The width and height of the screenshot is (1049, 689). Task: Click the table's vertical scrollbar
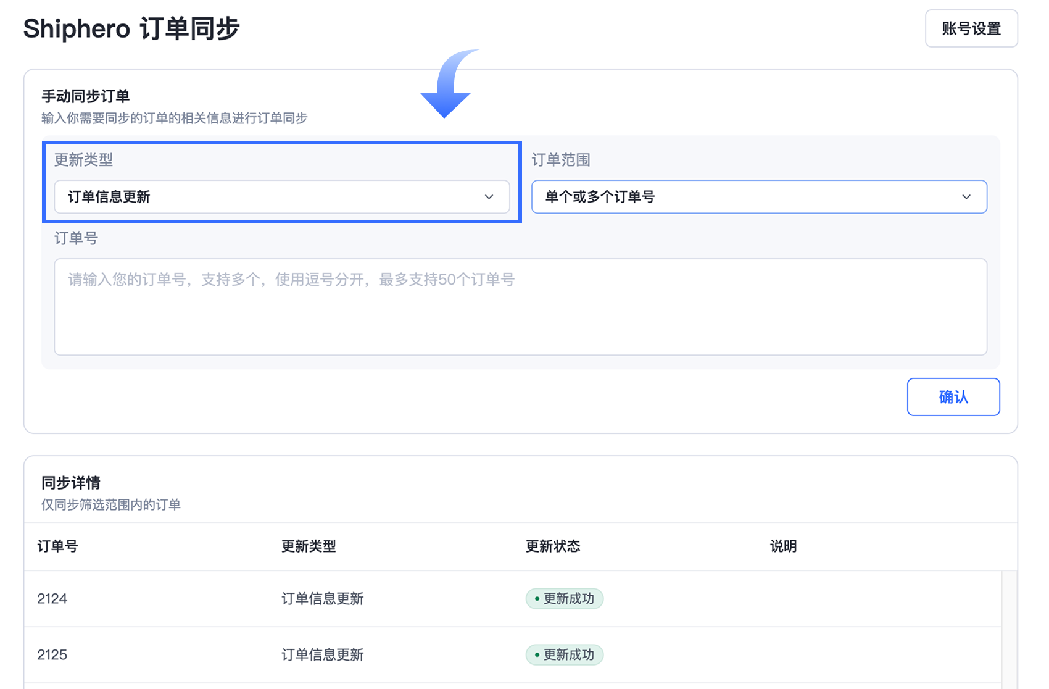1009,630
